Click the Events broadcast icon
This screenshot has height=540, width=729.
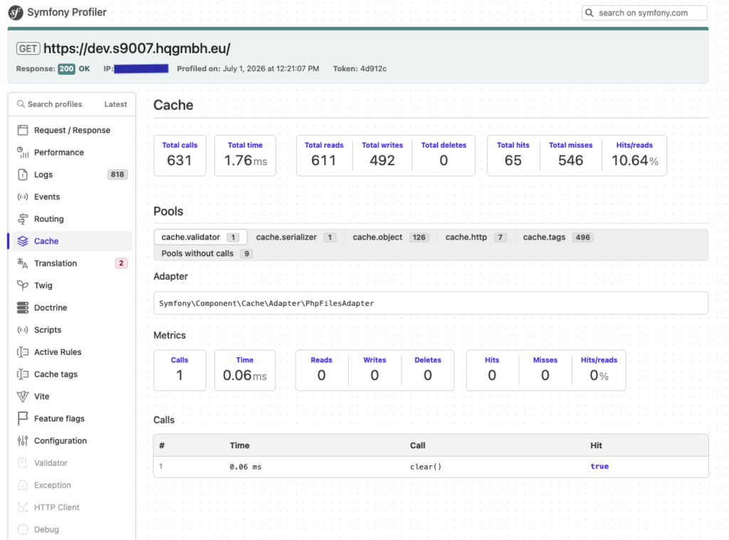(x=22, y=197)
